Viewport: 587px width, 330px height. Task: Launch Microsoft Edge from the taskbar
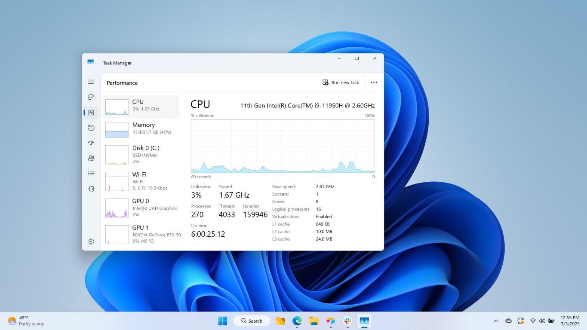pyautogui.click(x=297, y=321)
